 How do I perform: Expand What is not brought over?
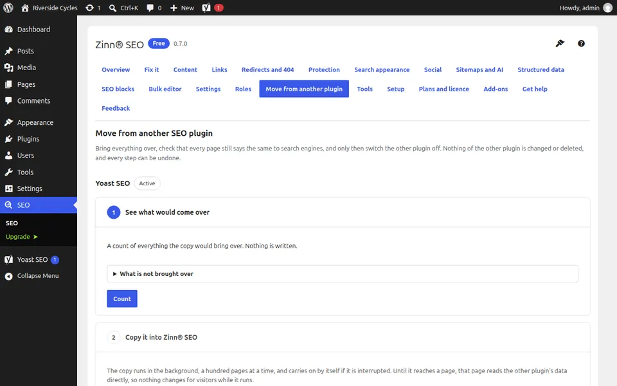click(343, 274)
